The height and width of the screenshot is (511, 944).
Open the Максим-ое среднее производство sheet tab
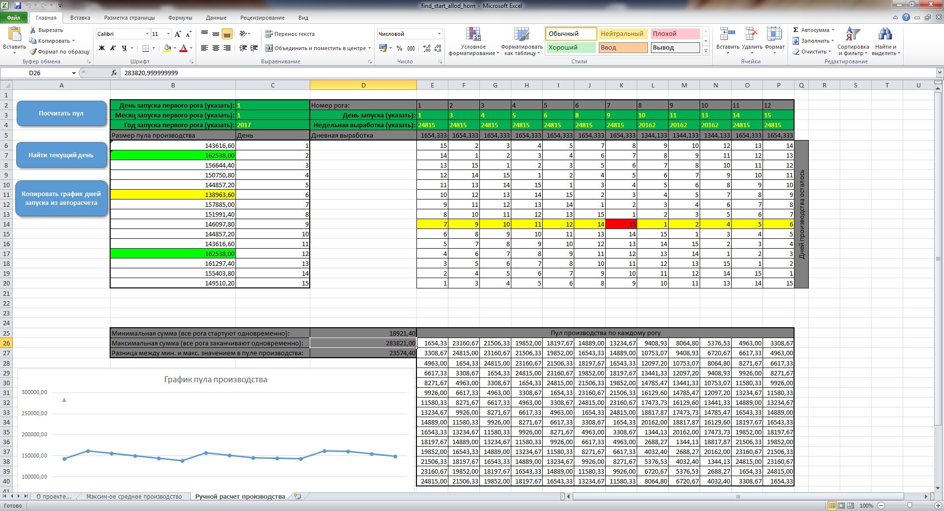pyautogui.click(x=134, y=497)
